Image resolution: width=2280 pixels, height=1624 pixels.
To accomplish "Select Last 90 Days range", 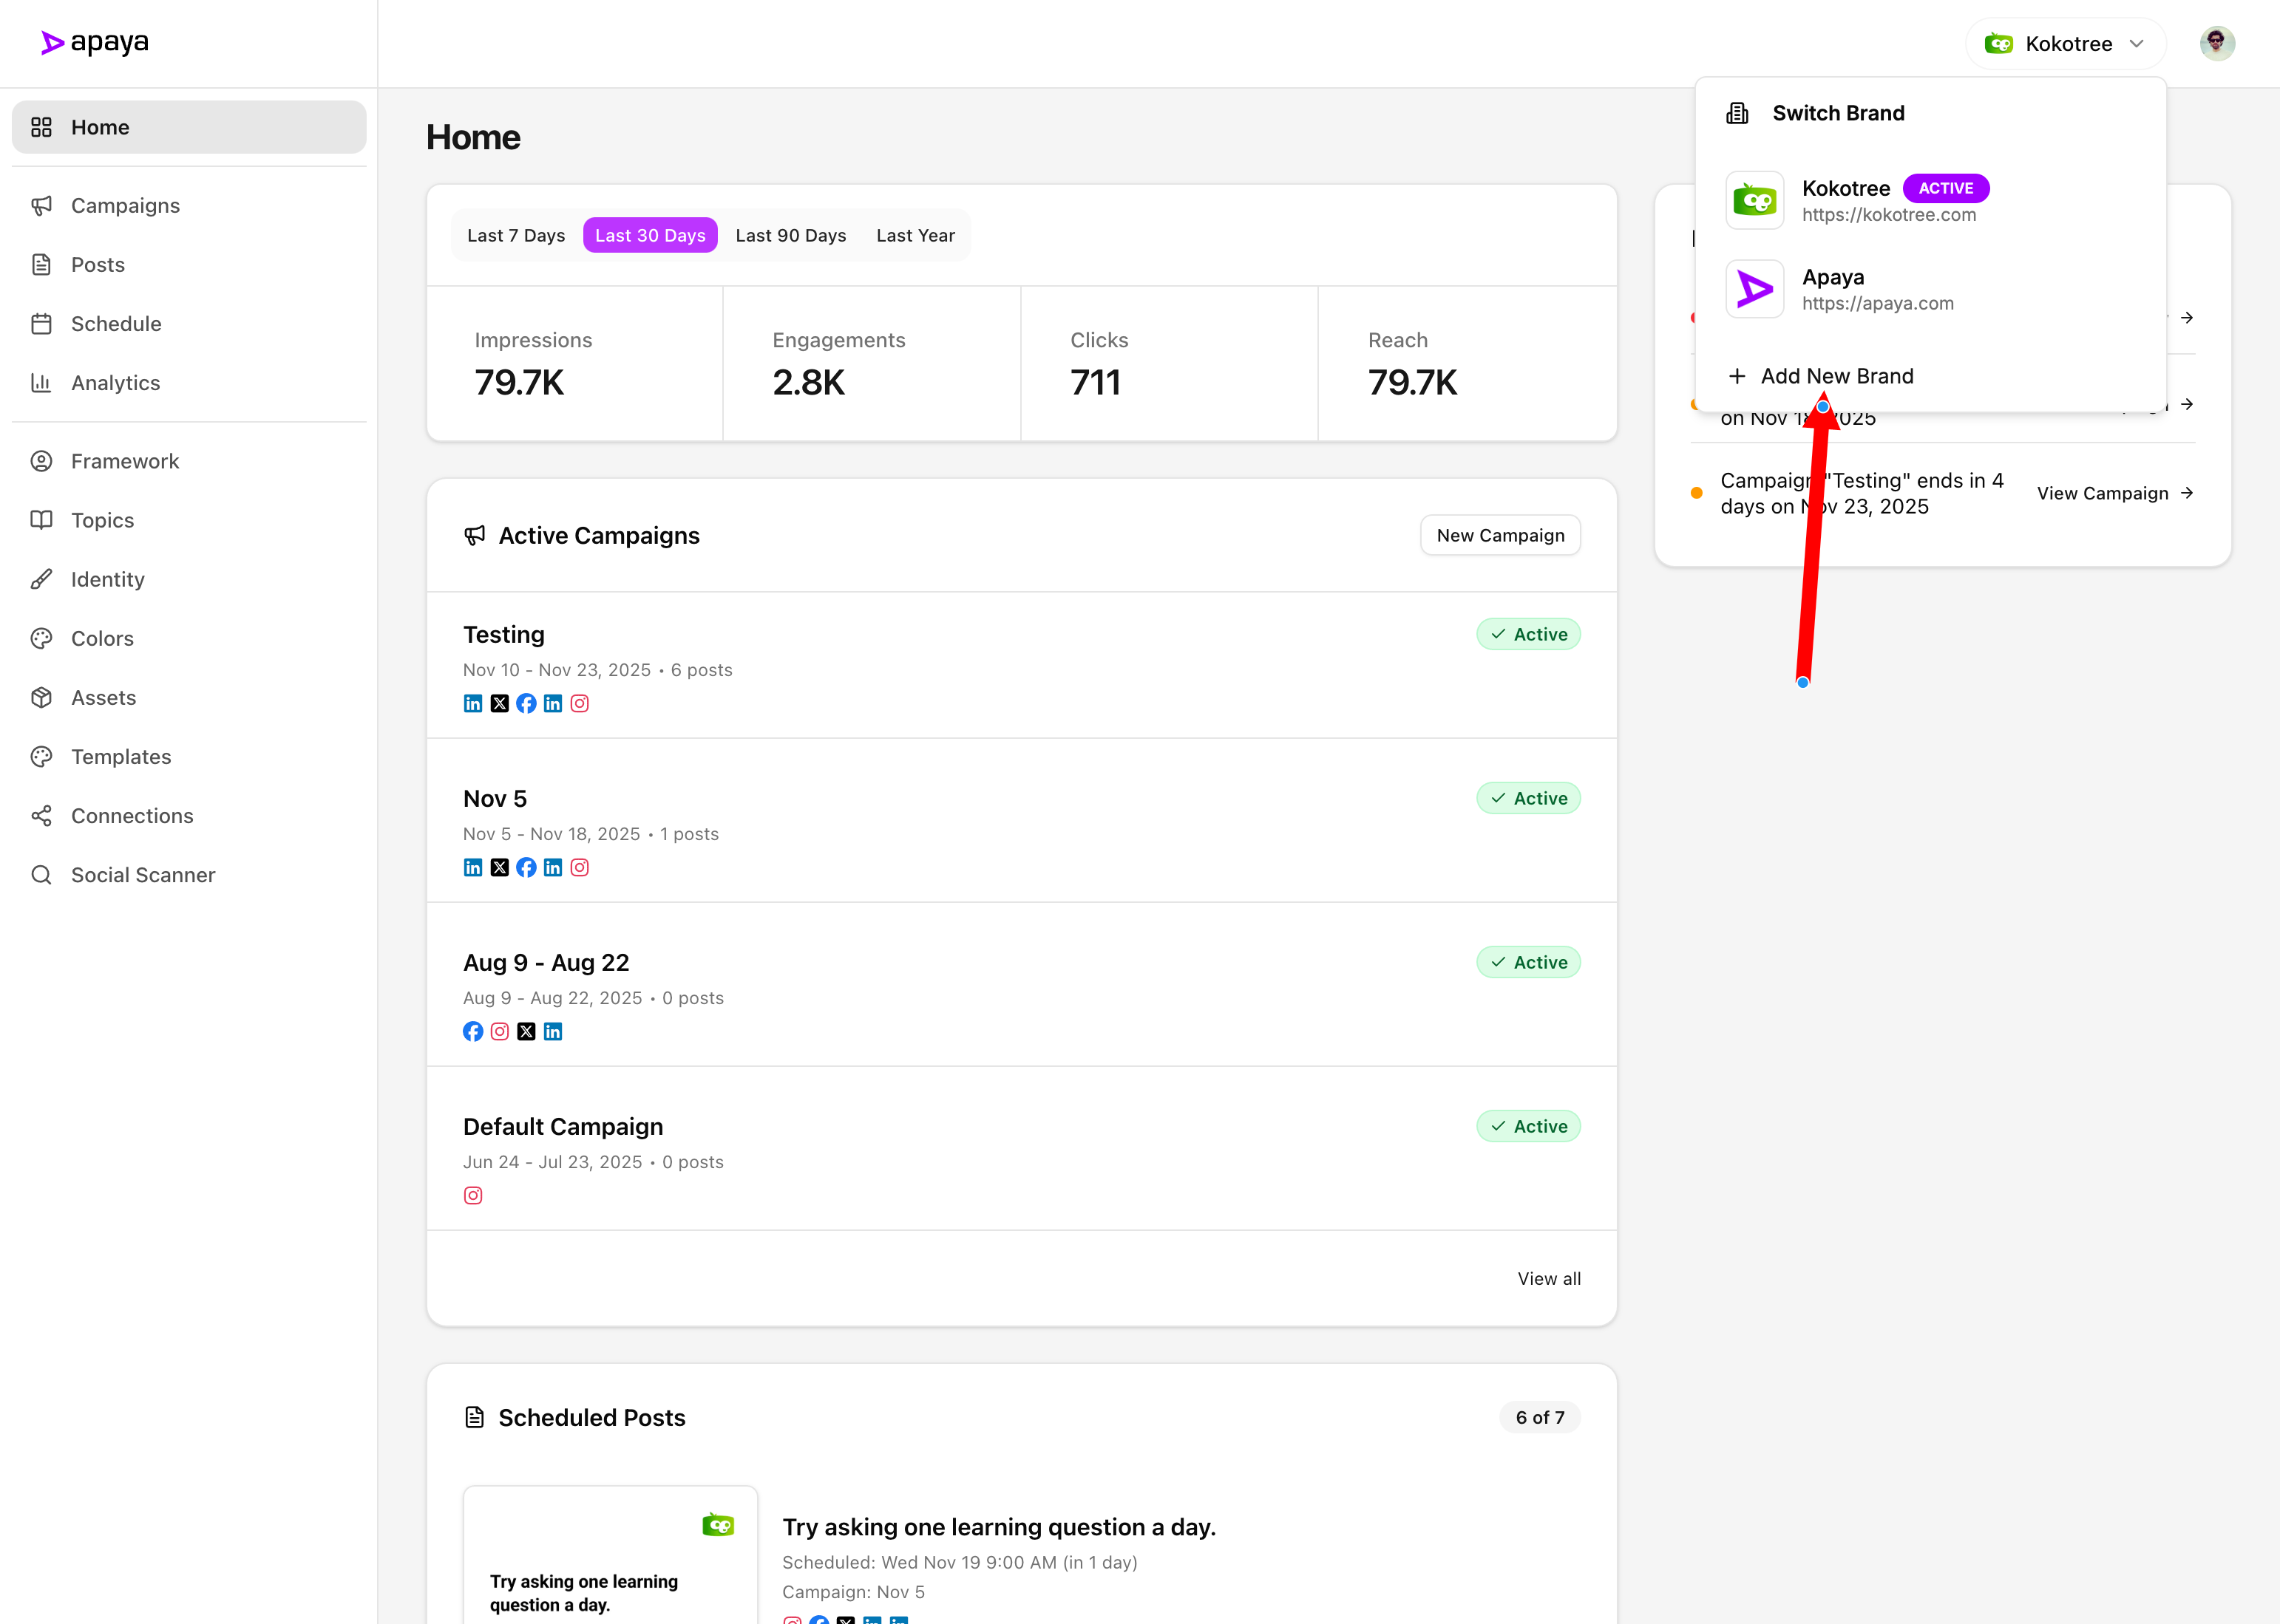I will point(790,236).
